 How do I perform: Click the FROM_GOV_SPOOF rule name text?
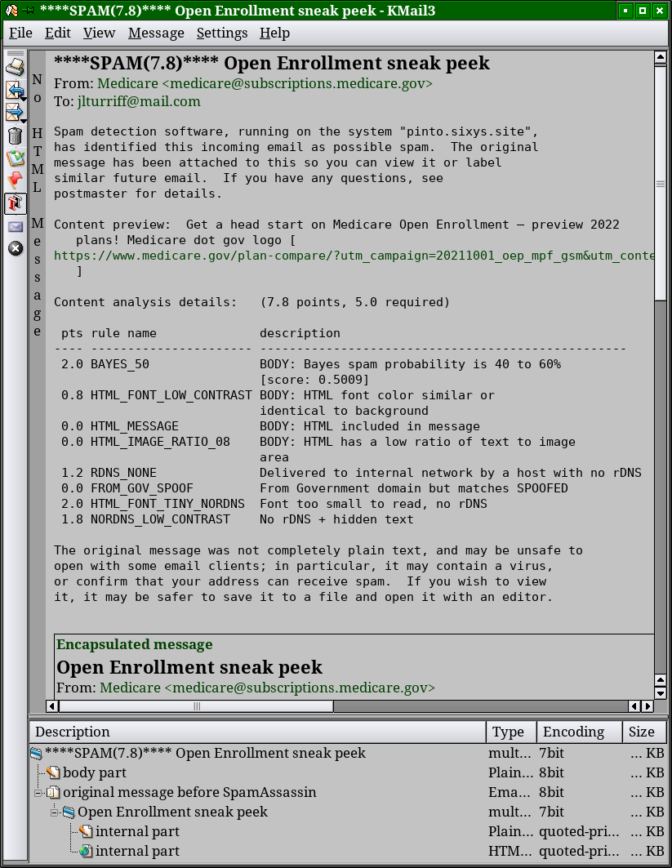[142, 488]
